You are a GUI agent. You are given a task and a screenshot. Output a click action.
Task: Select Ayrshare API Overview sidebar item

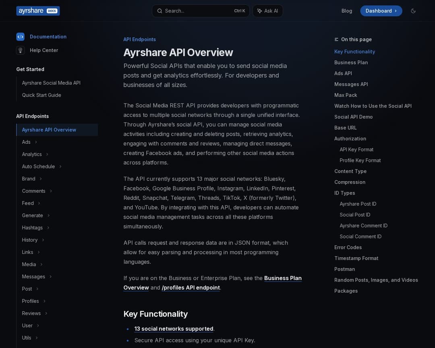point(49,130)
